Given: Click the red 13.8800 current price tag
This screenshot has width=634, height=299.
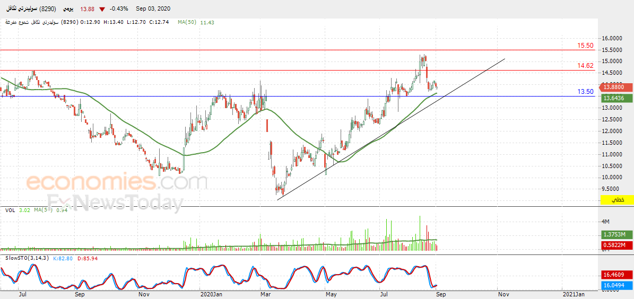Looking at the screenshot, I should pyautogui.click(x=616, y=87).
